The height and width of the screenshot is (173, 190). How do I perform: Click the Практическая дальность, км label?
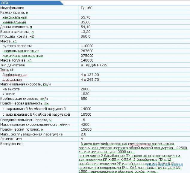[24, 103]
